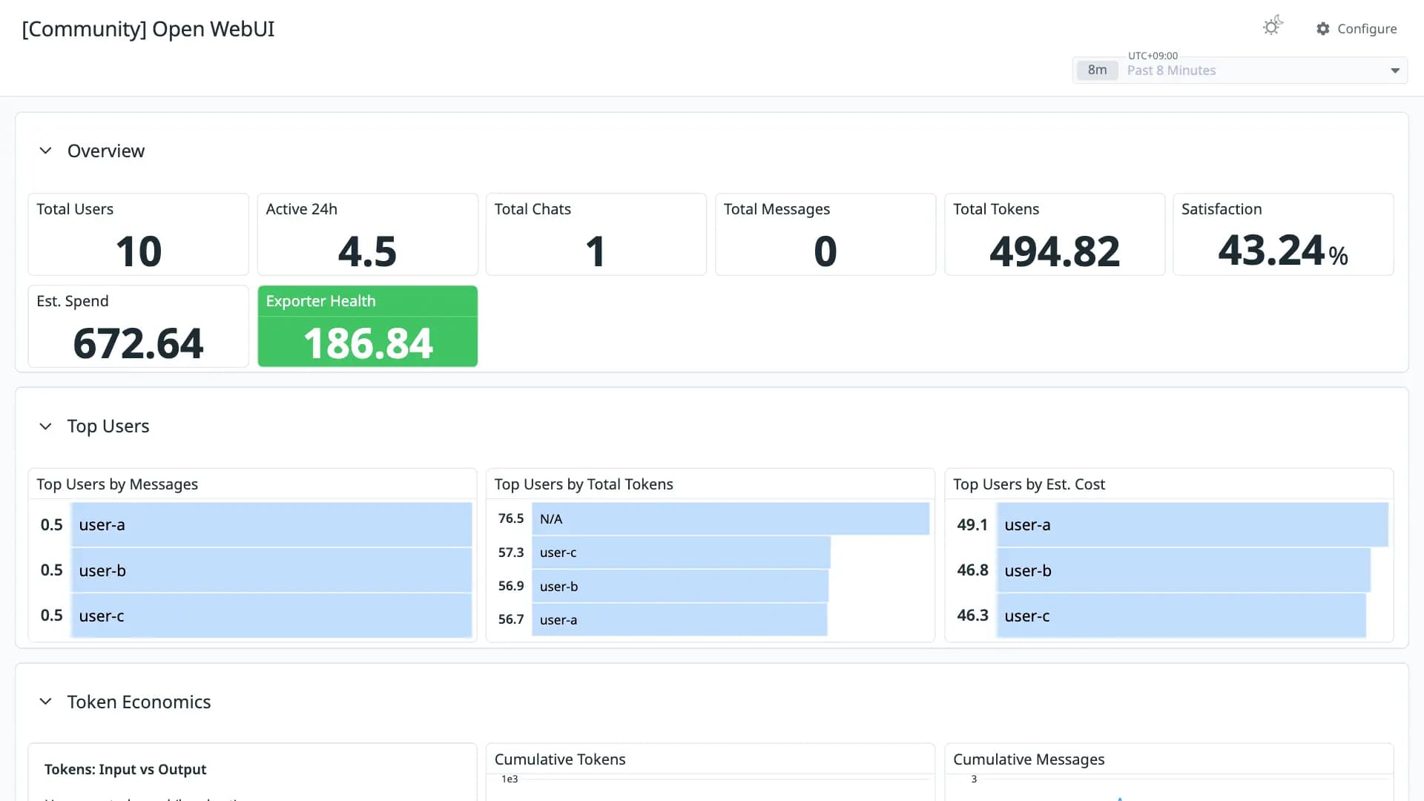Open the Past 8 Minutes time range dropdown
The height and width of the screenshot is (801, 1424).
pyautogui.click(x=1240, y=70)
